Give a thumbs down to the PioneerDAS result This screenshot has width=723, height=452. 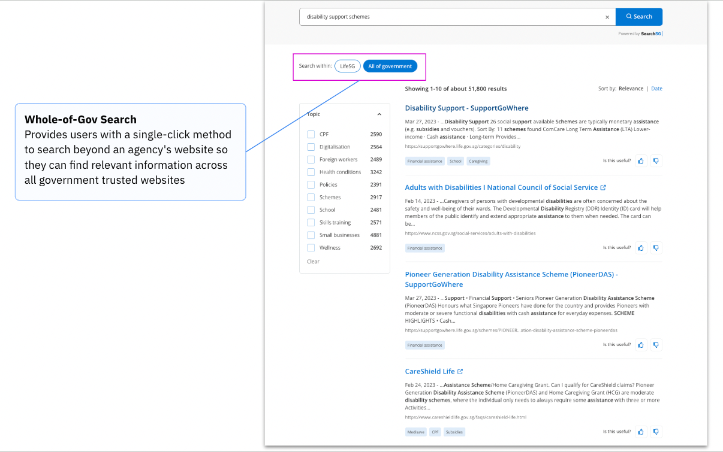click(656, 344)
